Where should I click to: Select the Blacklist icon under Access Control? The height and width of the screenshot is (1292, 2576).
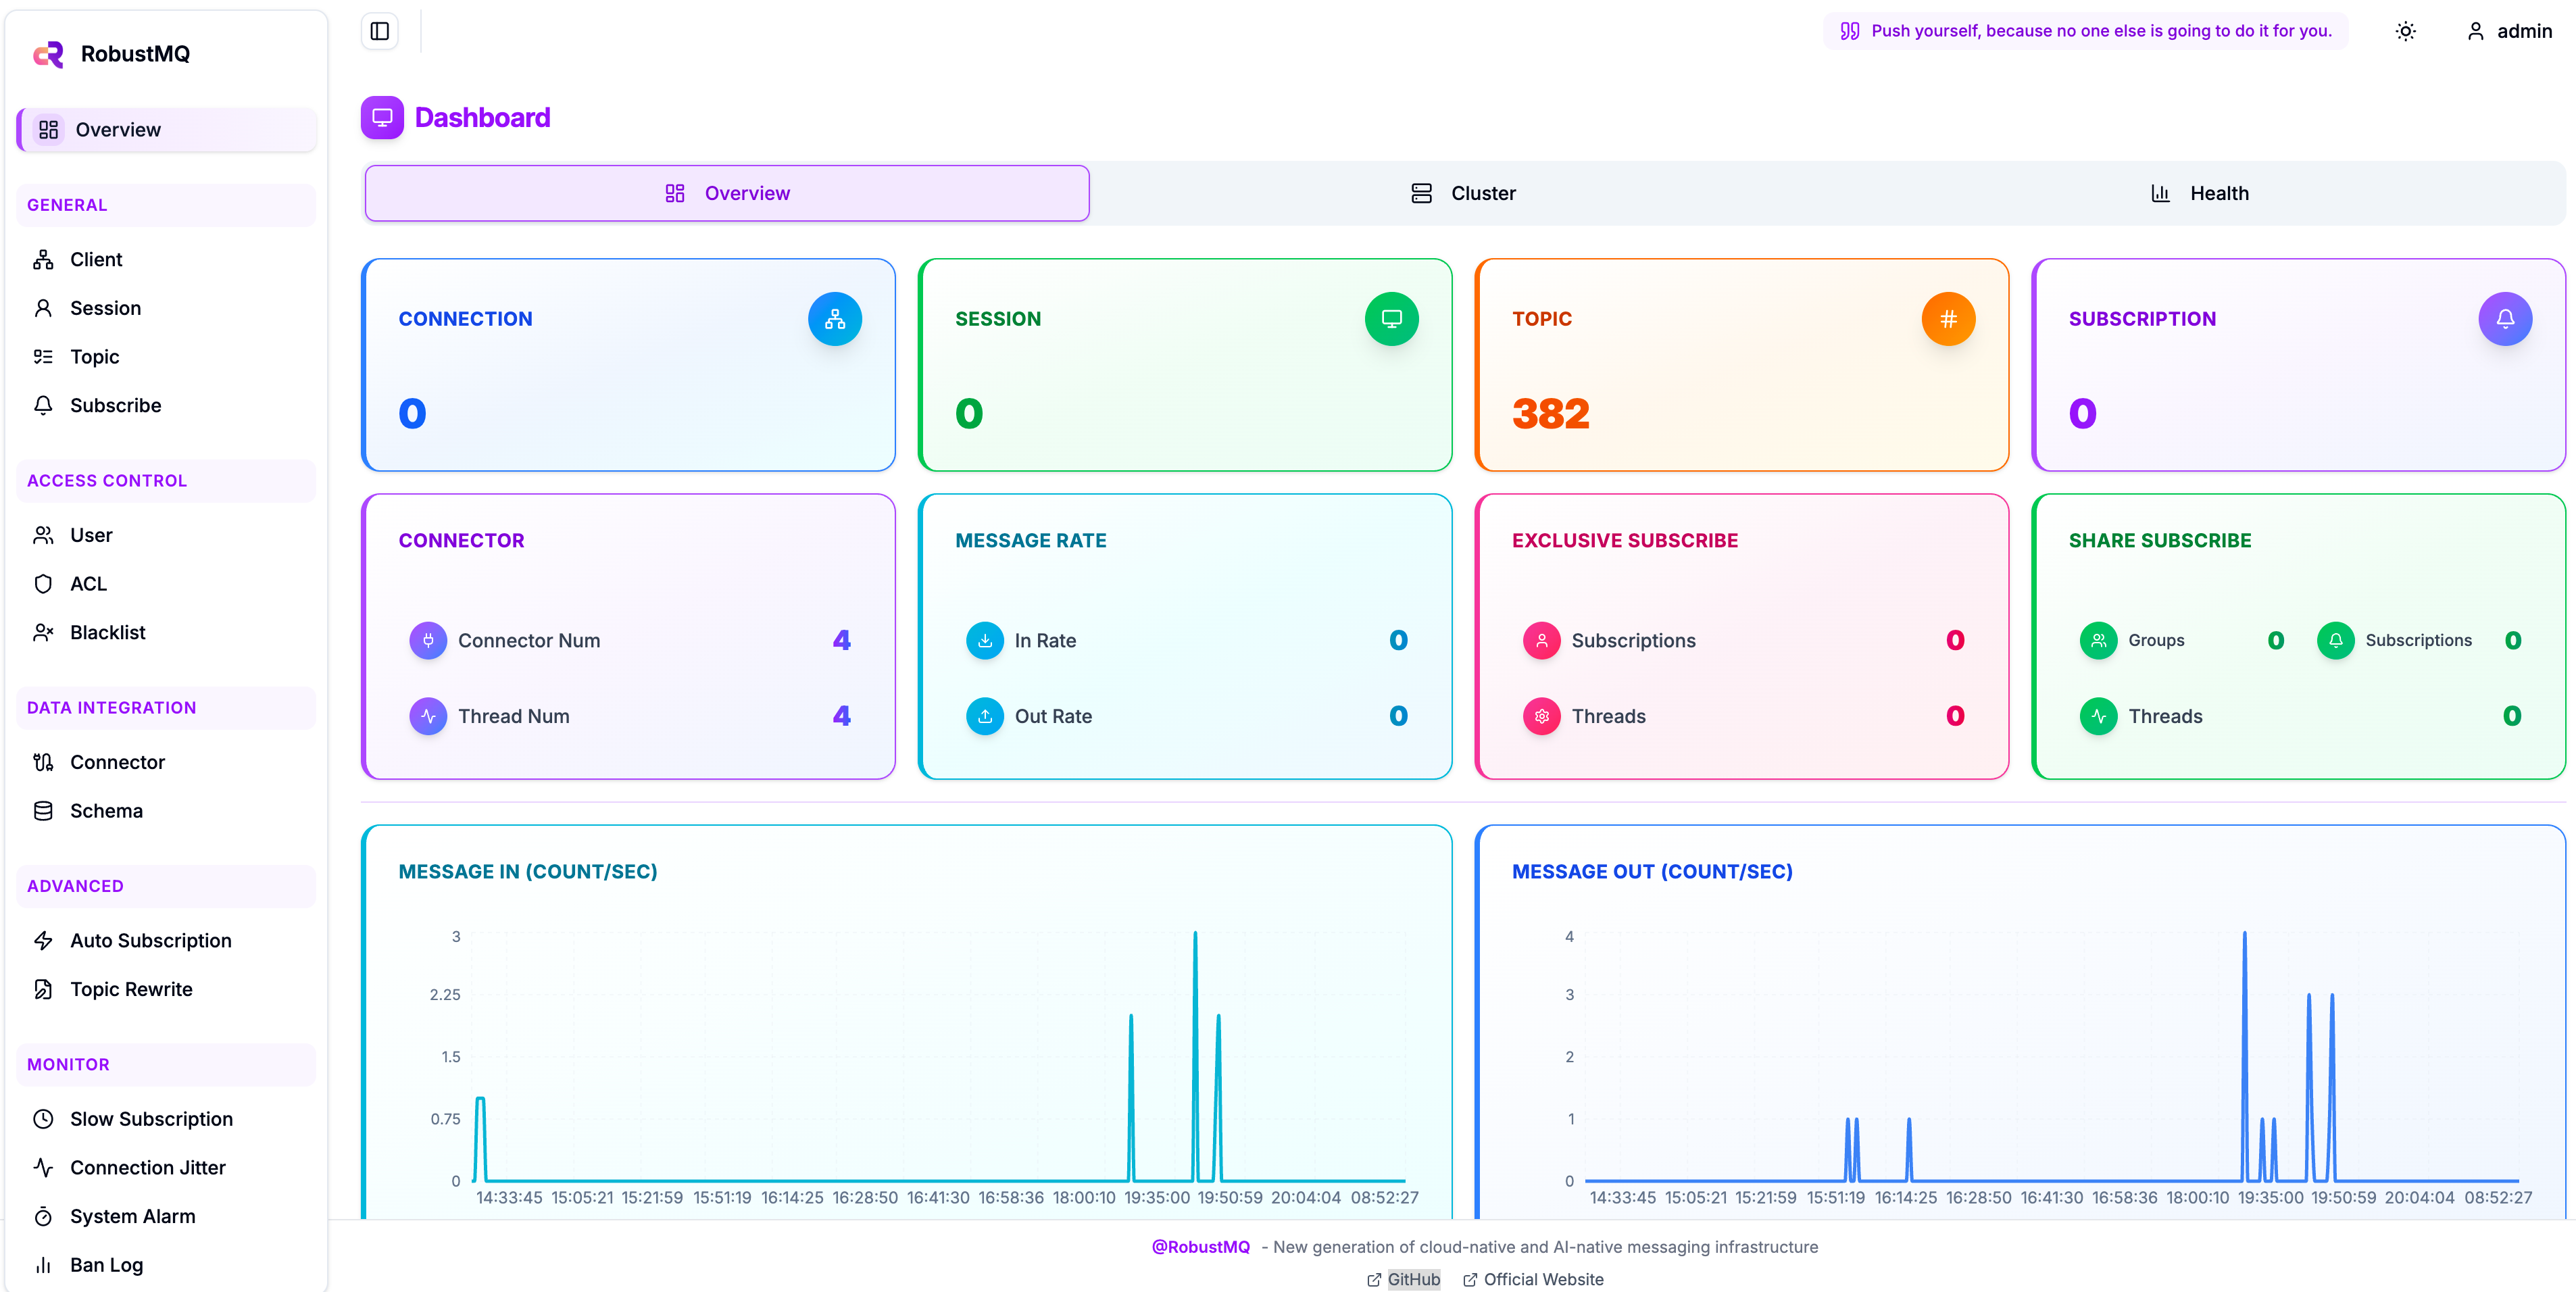click(43, 632)
